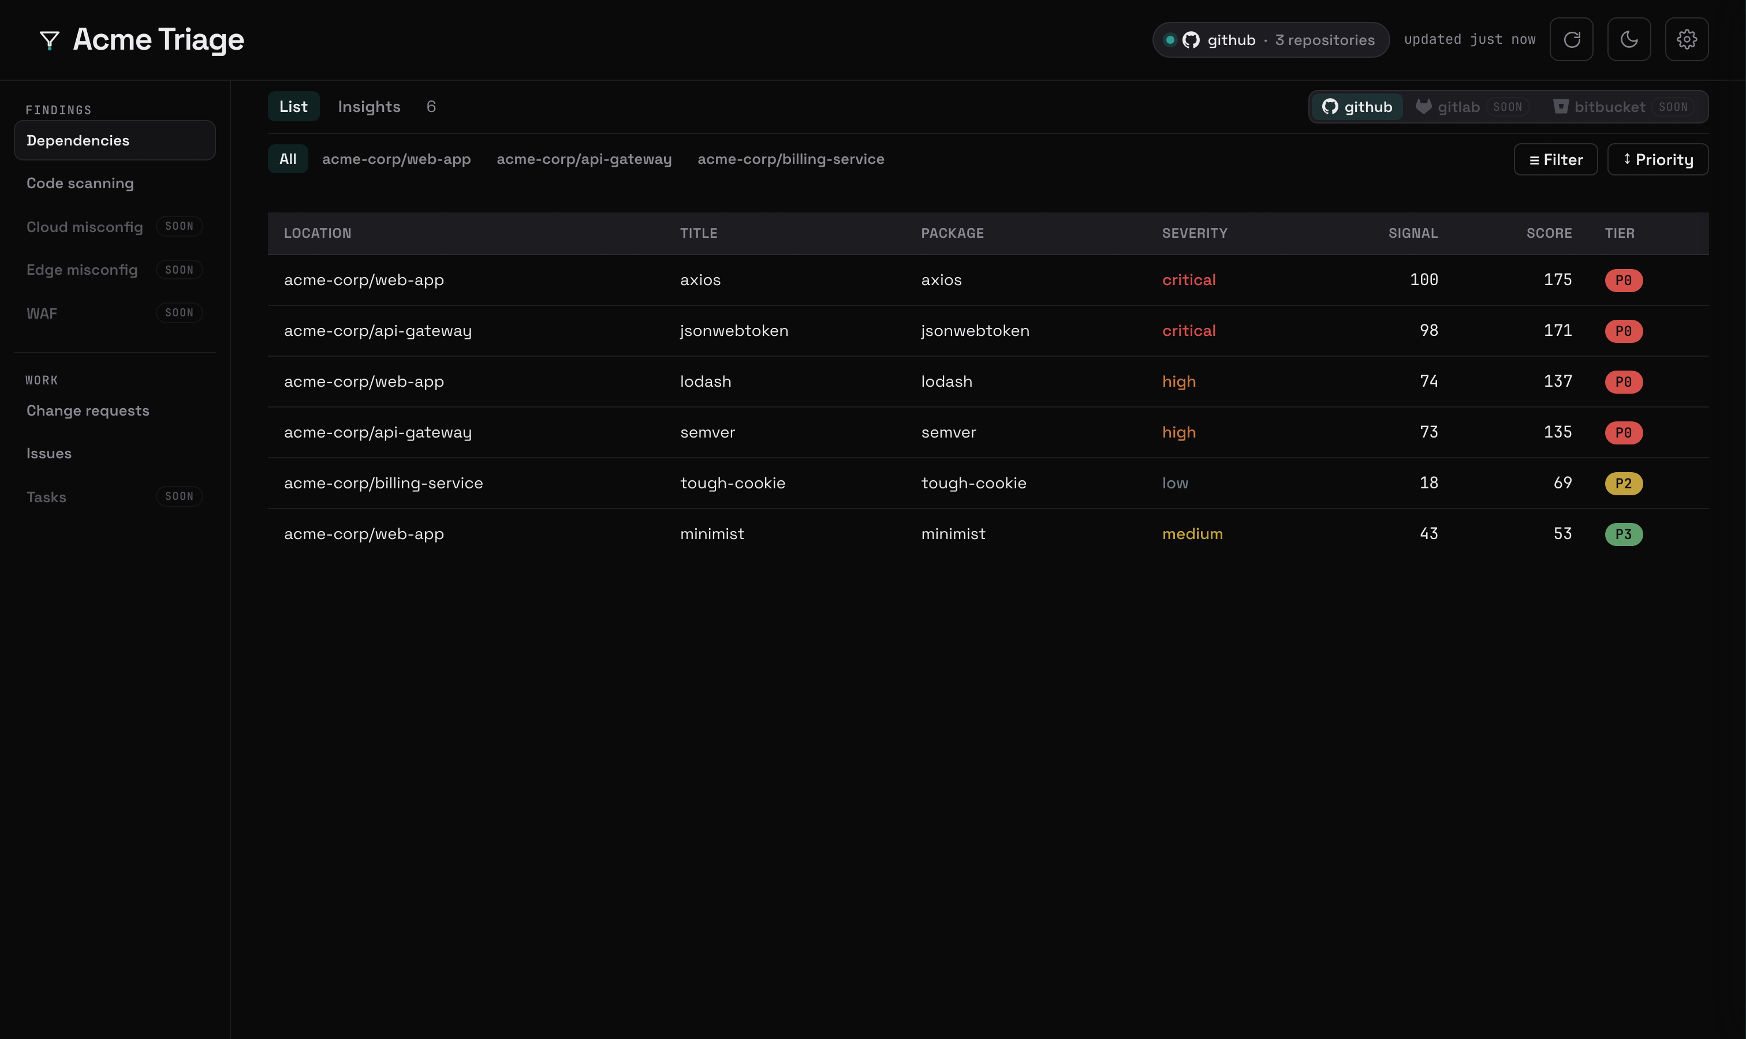Image resolution: width=1746 pixels, height=1039 pixels.
Task: Click the GitHub logo in the header status pill
Action: coord(1191,40)
